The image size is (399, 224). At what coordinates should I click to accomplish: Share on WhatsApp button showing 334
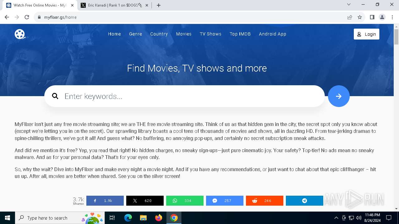coord(185,201)
